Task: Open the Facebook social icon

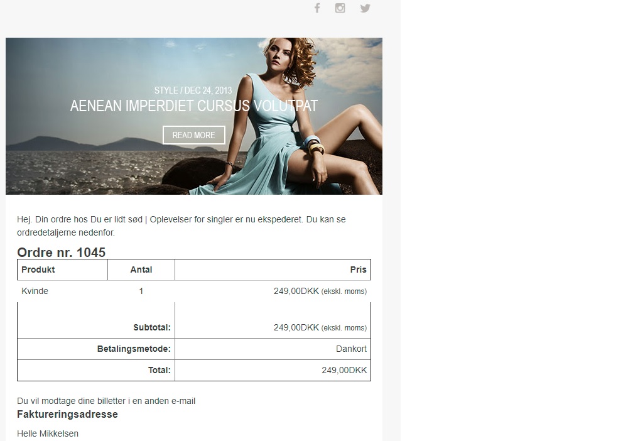Action: (x=317, y=8)
